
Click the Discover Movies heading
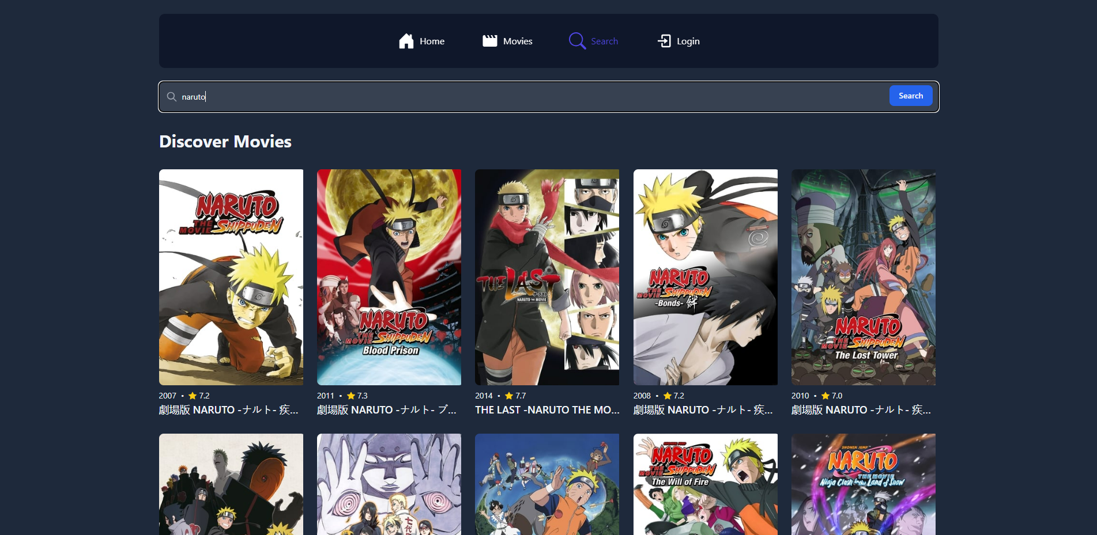[225, 142]
